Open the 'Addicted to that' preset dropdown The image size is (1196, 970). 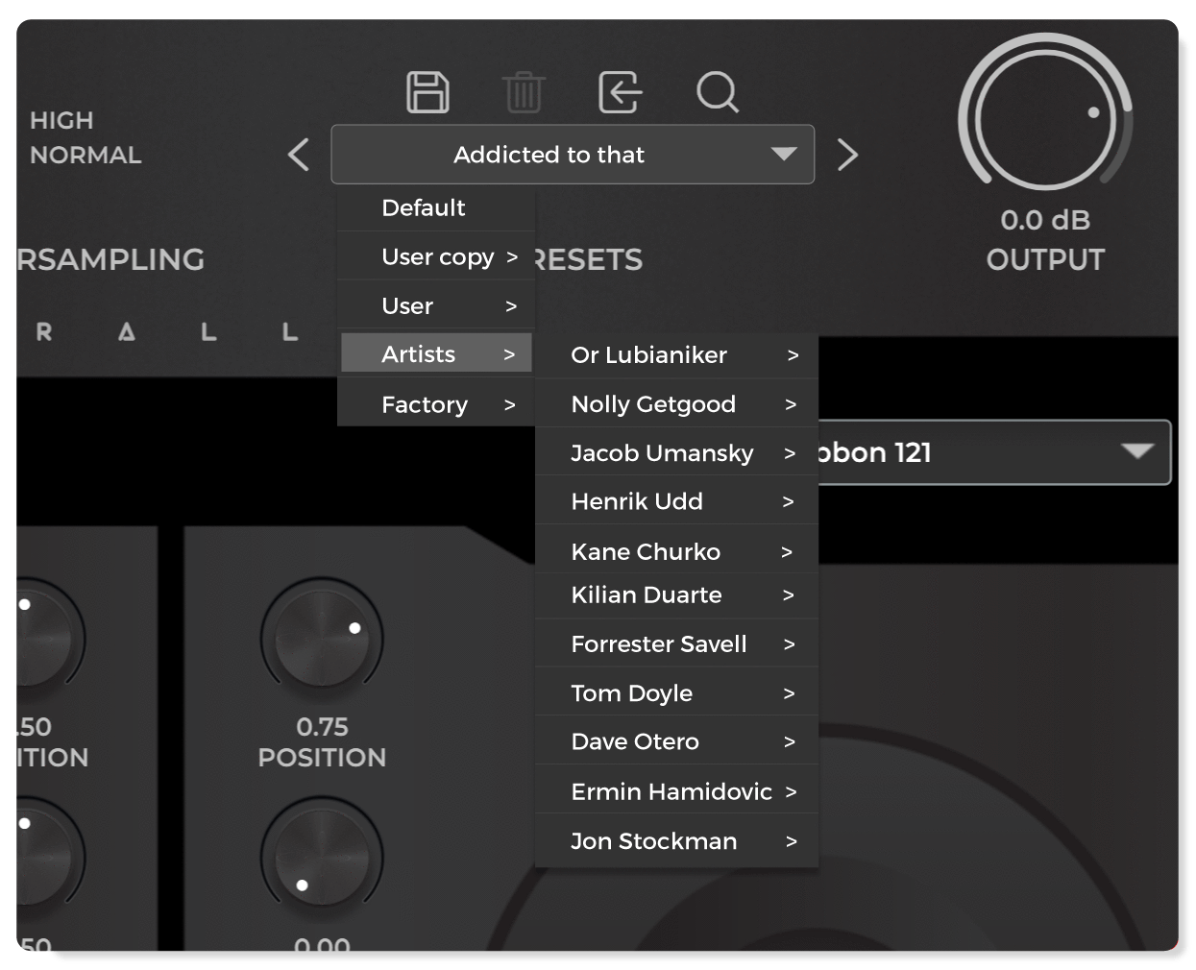573,155
